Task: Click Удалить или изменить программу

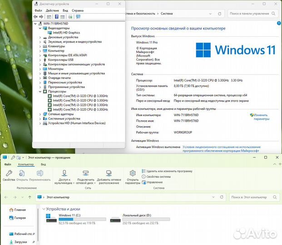Action: click(x=167, y=171)
